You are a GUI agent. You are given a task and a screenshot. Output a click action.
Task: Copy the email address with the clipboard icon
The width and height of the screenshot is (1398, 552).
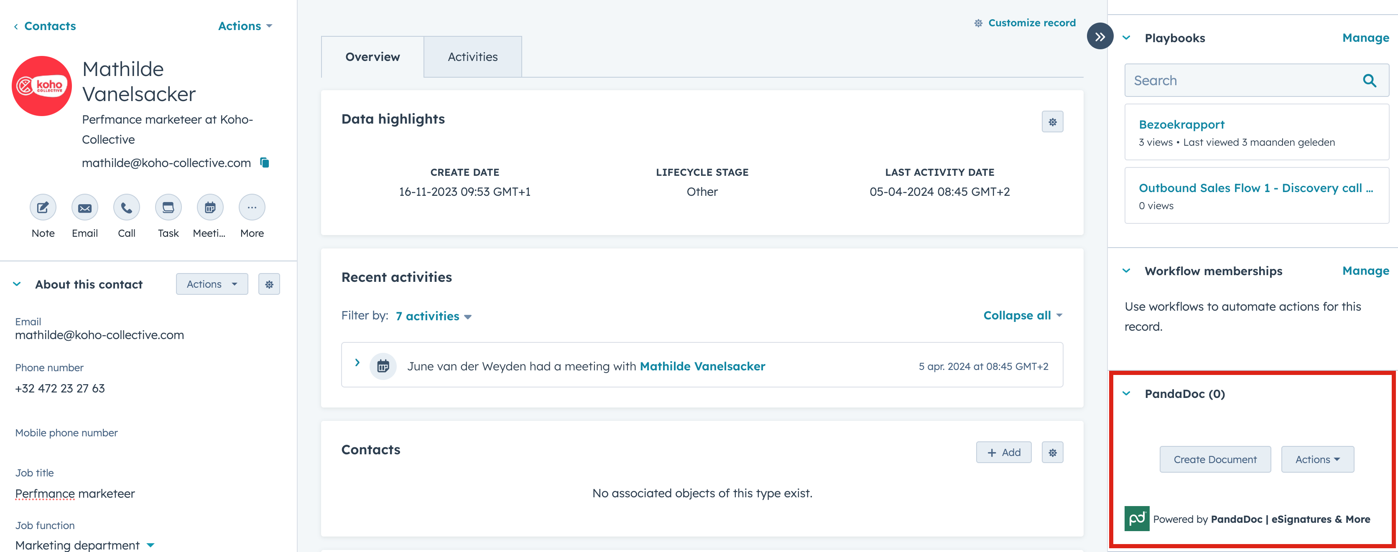(264, 162)
